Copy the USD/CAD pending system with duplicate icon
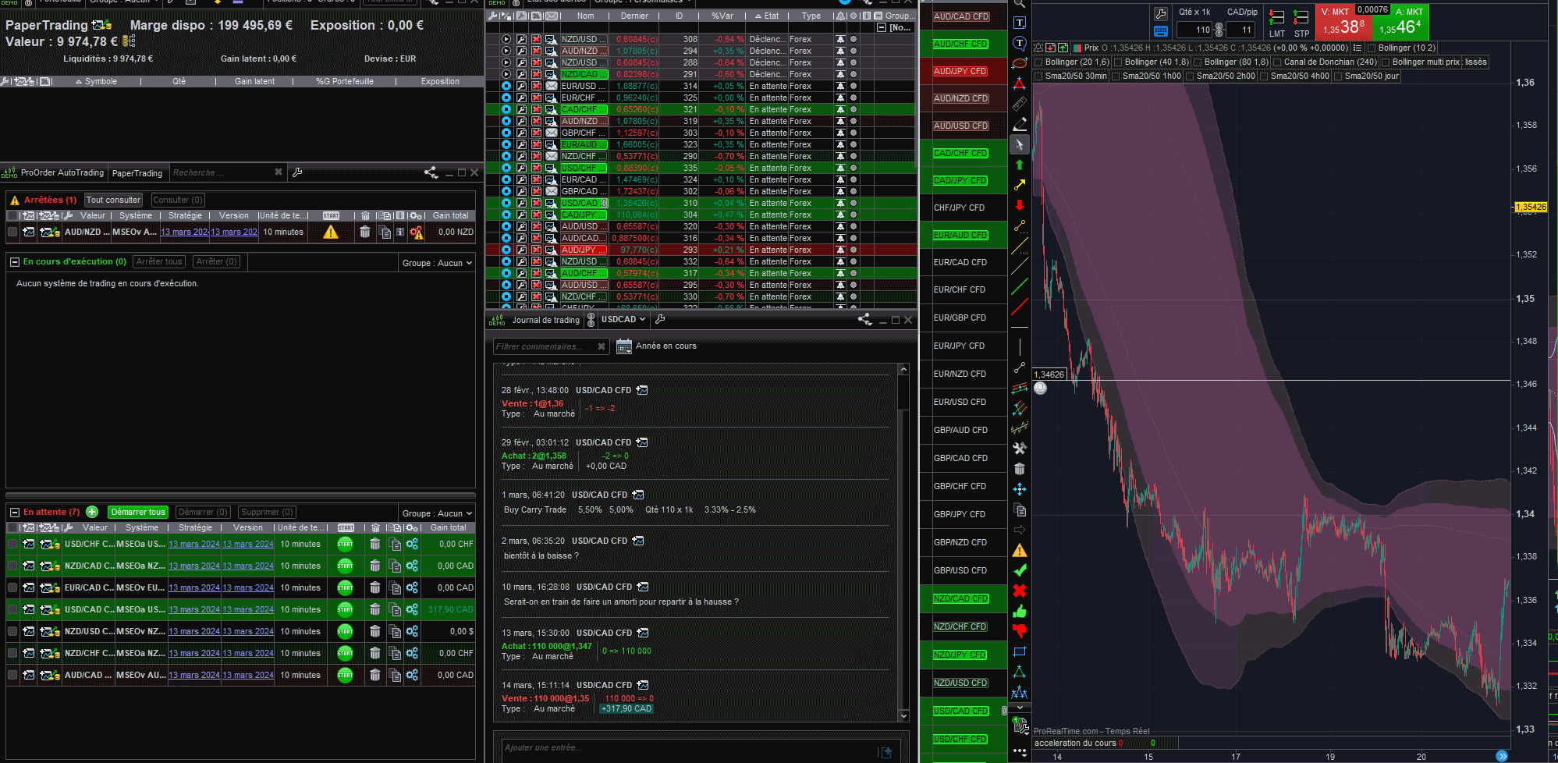Image resolution: width=1558 pixels, height=763 pixels. tap(395, 609)
